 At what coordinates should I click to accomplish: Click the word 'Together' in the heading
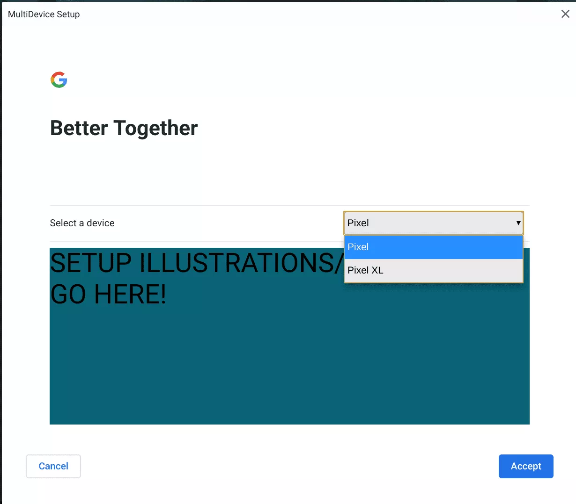coord(155,128)
